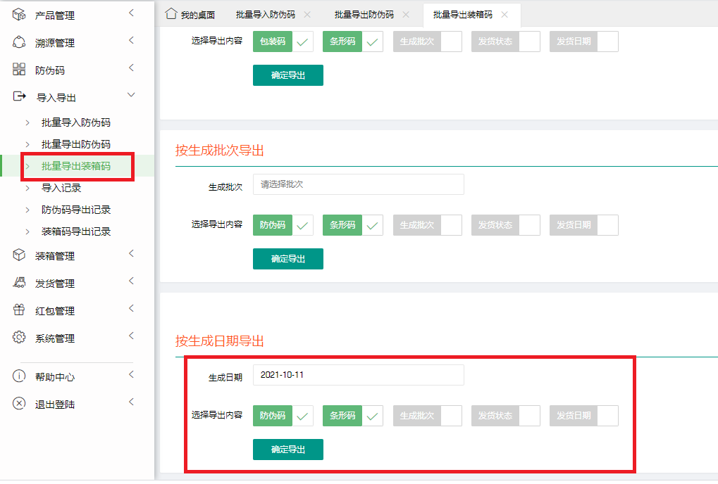Image resolution: width=718 pixels, height=484 pixels.
Task: Open the 请选择批次 batch dropdown
Action: point(358,184)
